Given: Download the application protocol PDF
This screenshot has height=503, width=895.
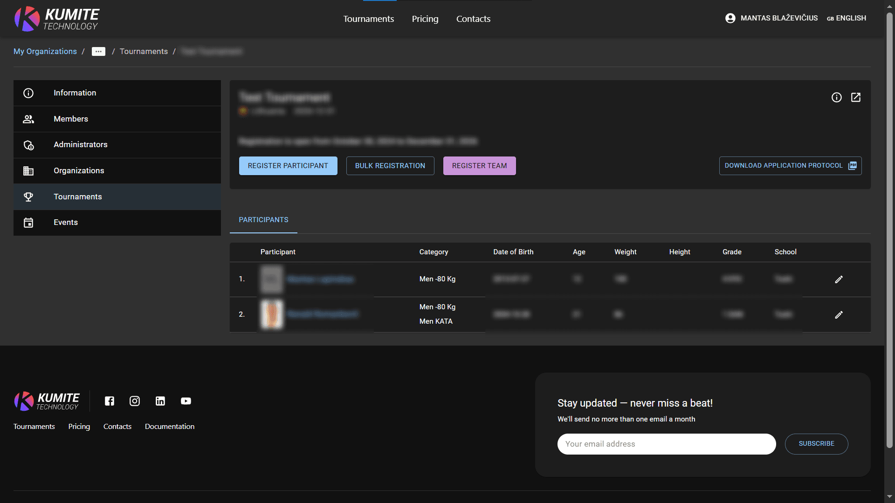Looking at the screenshot, I should point(790,166).
